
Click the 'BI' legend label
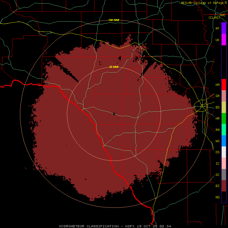coord(217,186)
